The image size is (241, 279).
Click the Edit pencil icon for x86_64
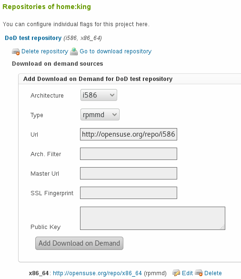pos(176,273)
